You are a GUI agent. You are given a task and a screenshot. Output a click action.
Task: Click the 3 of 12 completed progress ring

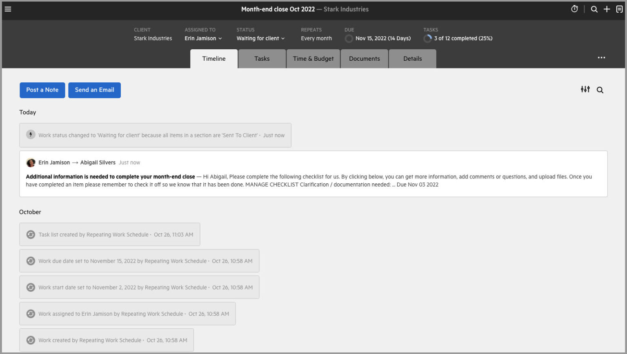click(428, 38)
